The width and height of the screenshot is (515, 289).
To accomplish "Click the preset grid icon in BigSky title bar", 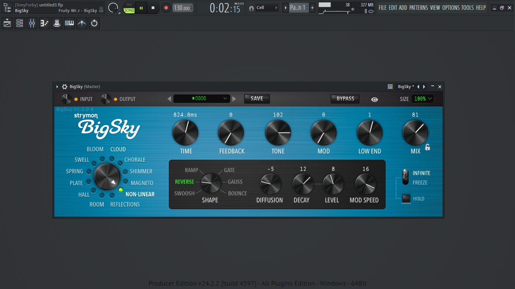I will 390,87.
